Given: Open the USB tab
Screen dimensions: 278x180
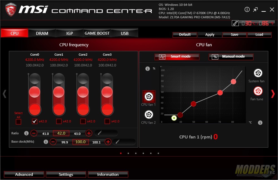Looking at the screenshot, I should tap(125, 33).
